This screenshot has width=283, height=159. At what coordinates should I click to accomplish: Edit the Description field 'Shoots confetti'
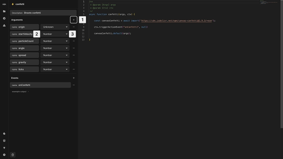pyautogui.click(x=43, y=13)
